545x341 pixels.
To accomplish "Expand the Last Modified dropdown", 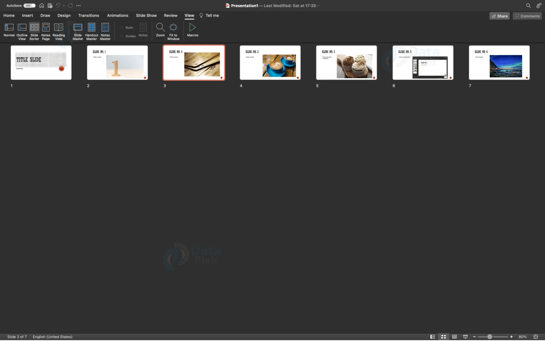I will pyautogui.click(x=318, y=5).
